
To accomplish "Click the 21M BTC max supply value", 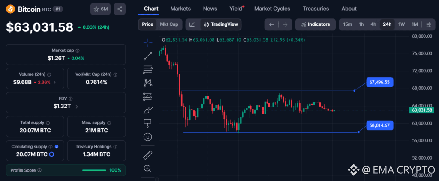I will [96, 131].
